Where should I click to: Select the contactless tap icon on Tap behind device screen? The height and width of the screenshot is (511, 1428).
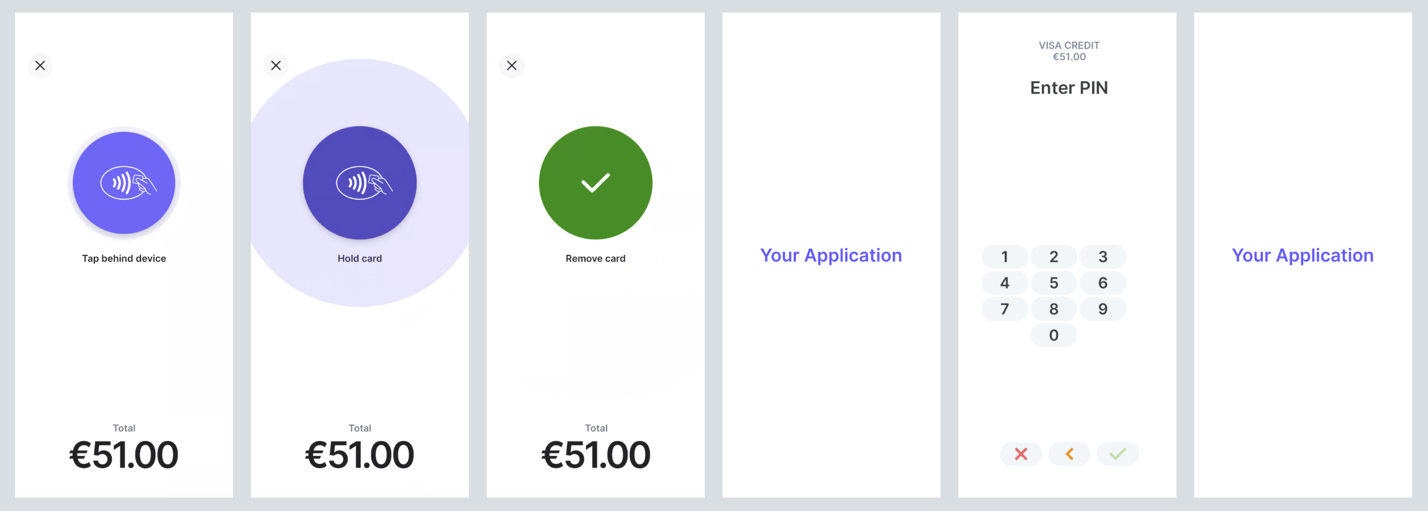(124, 182)
